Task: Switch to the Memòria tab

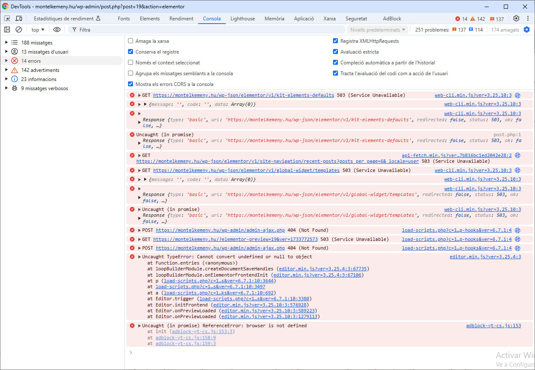Action: (274, 19)
